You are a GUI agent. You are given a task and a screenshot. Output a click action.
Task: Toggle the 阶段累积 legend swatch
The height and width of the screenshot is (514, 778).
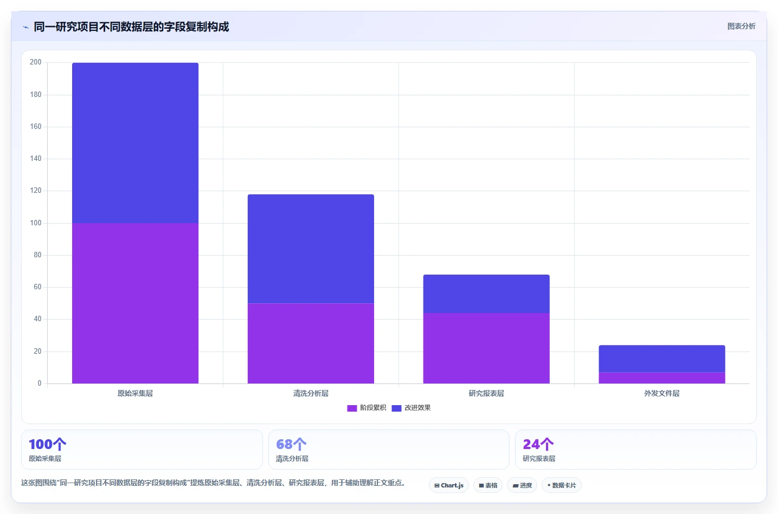(x=352, y=408)
